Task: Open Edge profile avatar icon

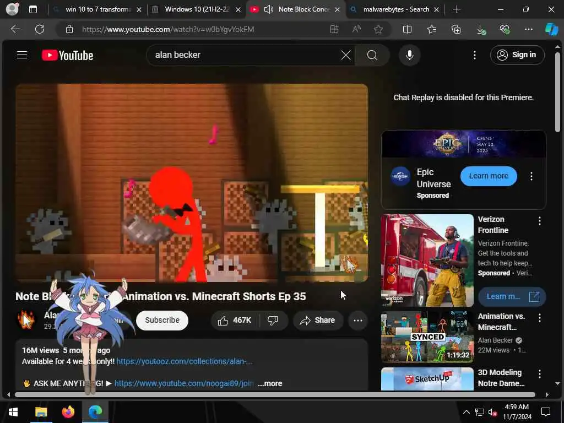Action: tap(12, 9)
